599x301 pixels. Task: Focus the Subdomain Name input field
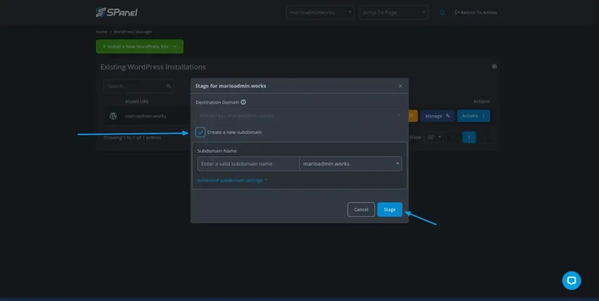tap(248, 164)
